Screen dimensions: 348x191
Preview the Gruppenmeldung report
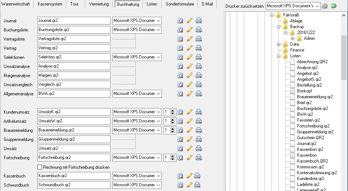180,139
